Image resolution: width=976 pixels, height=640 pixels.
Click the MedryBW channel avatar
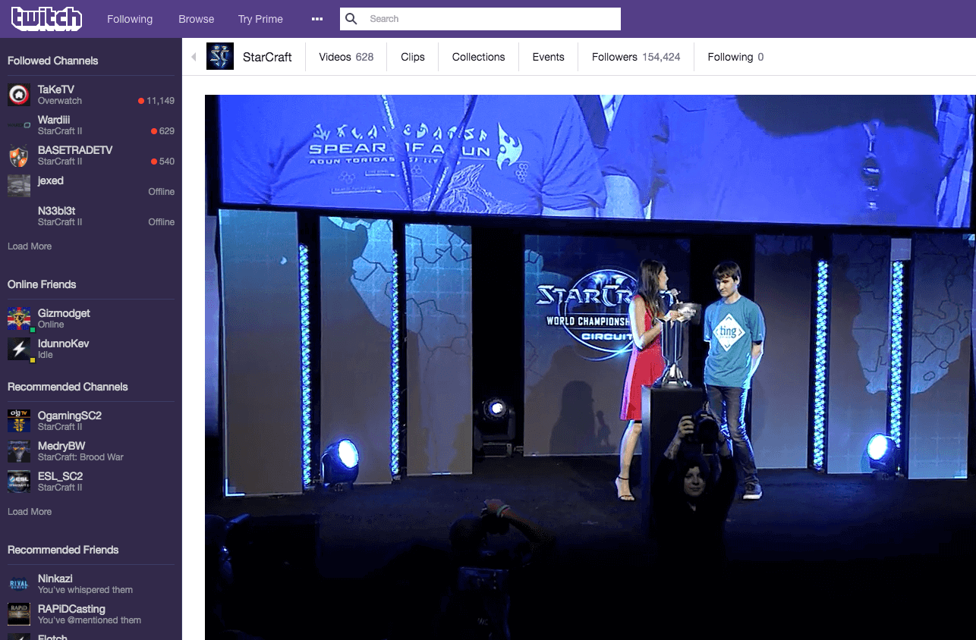tap(19, 451)
